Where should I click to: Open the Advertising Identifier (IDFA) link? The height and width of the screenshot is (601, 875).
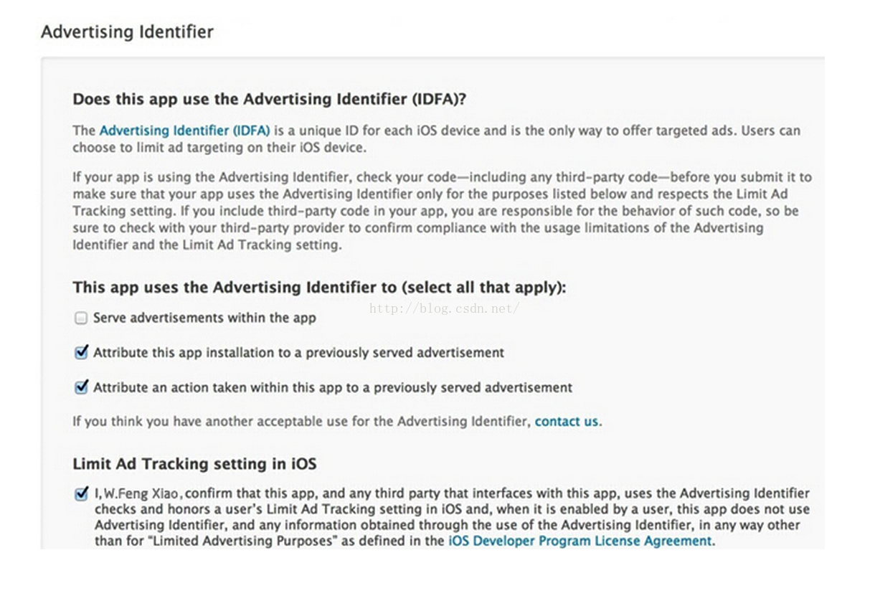point(184,131)
